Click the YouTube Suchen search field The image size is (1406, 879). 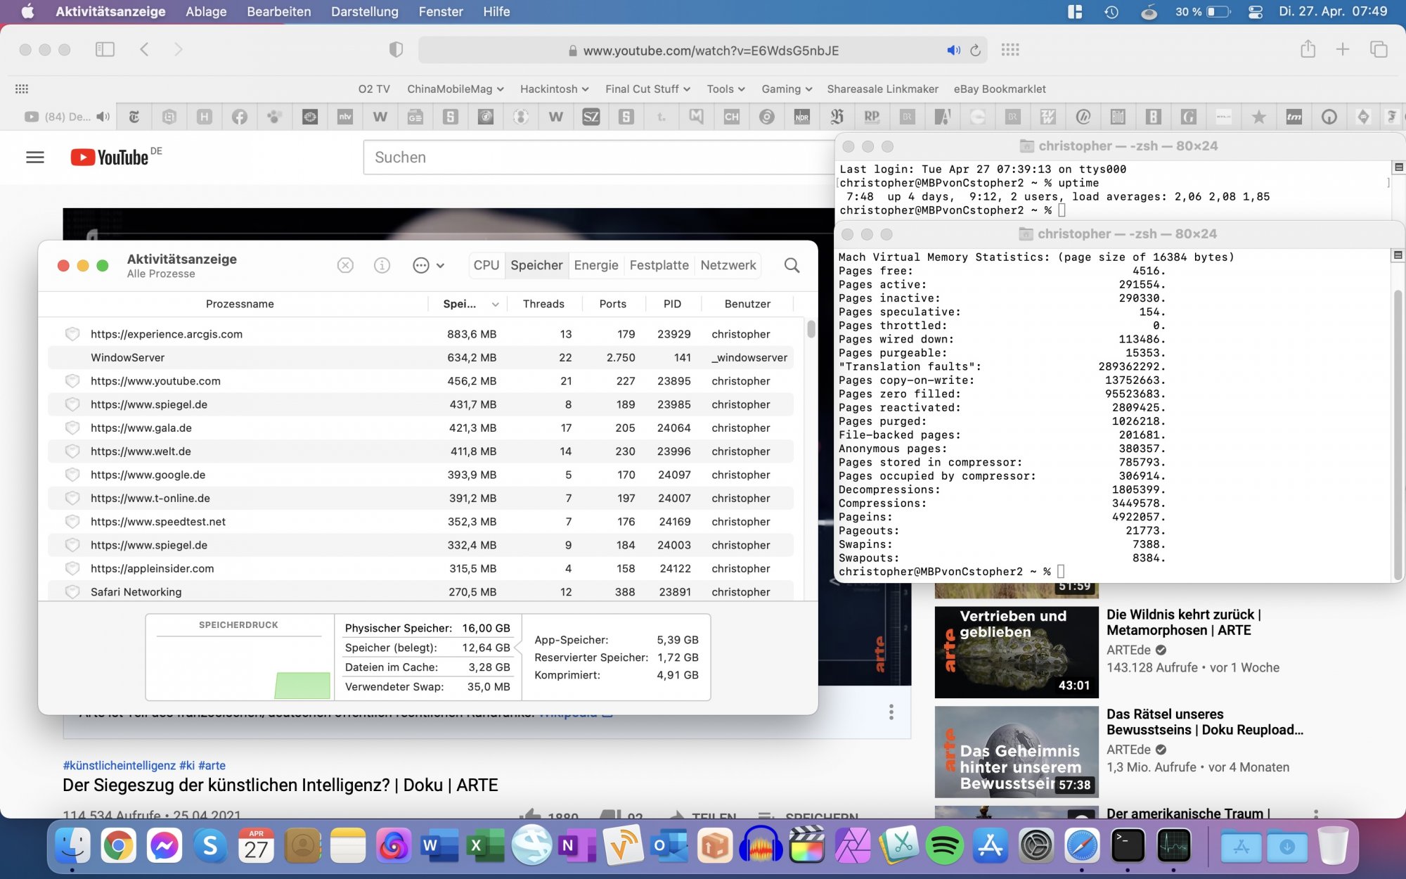[x=598, y=158]
